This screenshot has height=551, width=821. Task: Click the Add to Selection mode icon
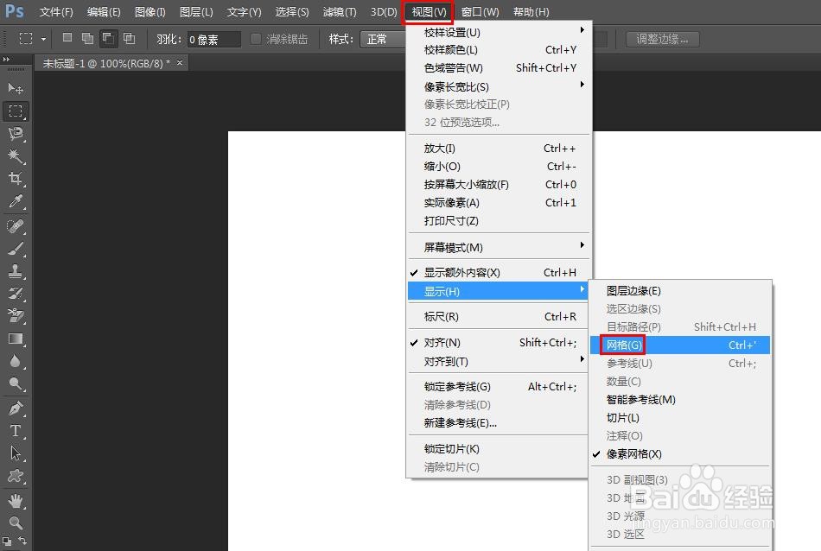88,38
